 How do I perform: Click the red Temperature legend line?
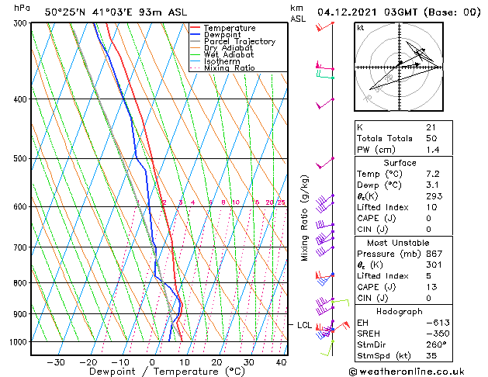pos(195,28)
